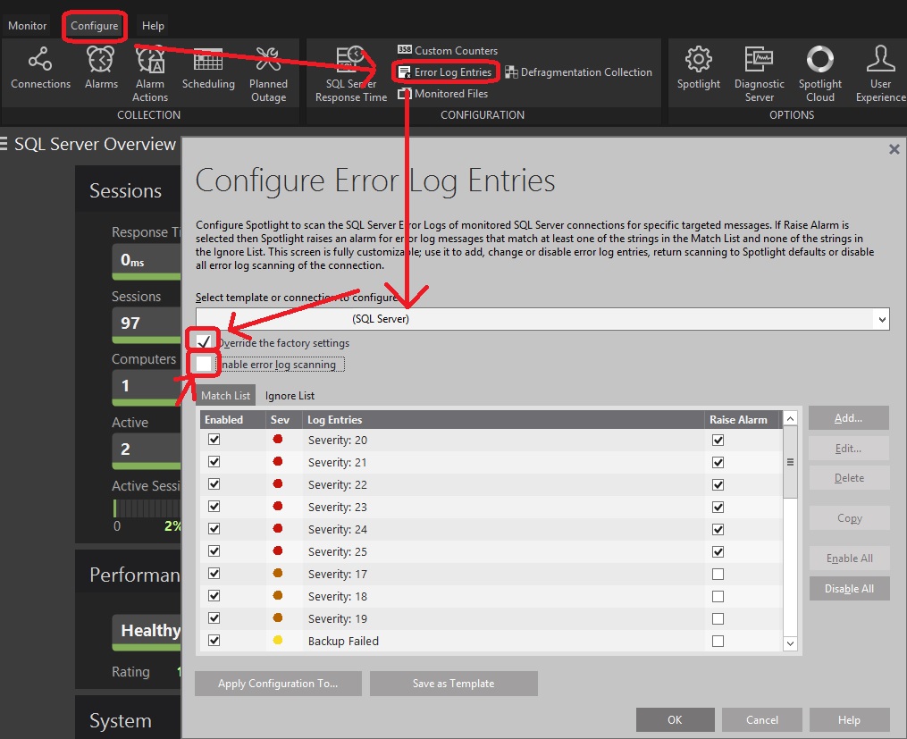This screenshot has width=907, height=739.
Task: Toggle Enabled checkbox for Severity: 20
Action: coord(214,440)
